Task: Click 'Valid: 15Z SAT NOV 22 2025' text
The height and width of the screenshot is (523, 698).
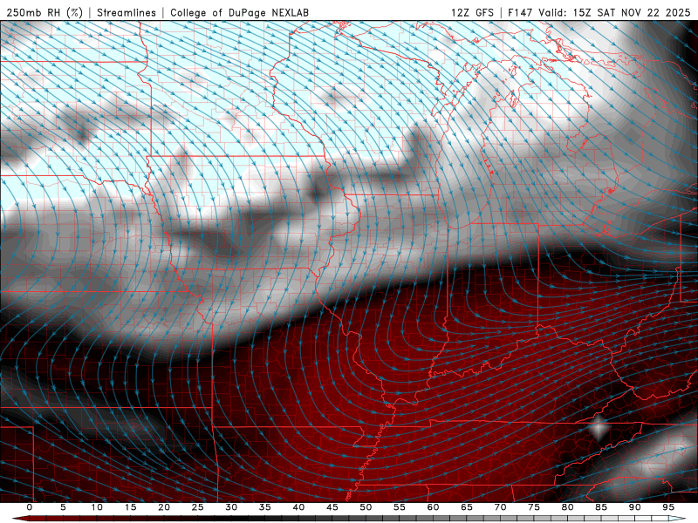Action: [x=615, y=12]
